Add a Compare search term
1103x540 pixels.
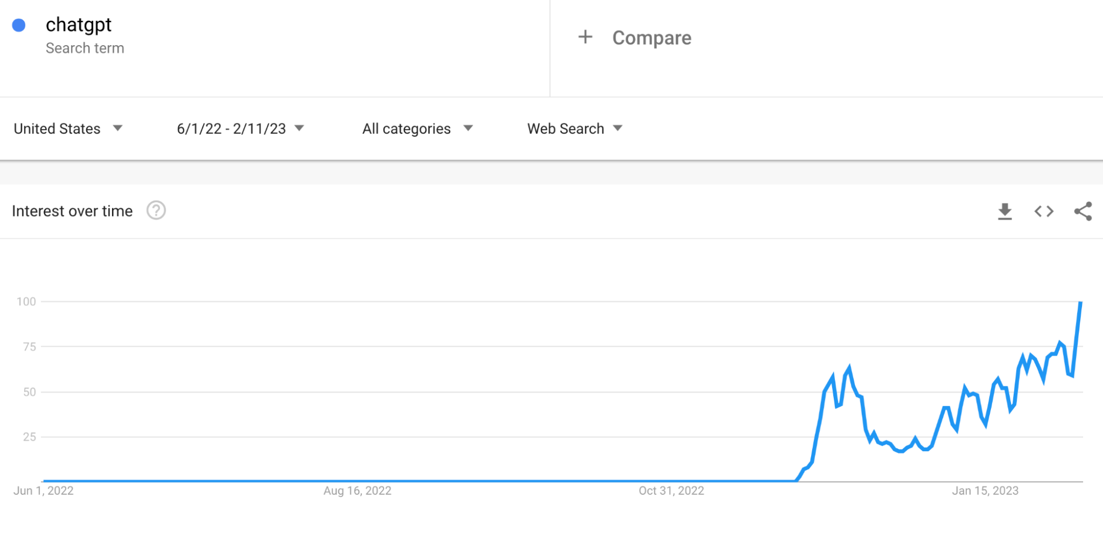[x=652, y=37]
